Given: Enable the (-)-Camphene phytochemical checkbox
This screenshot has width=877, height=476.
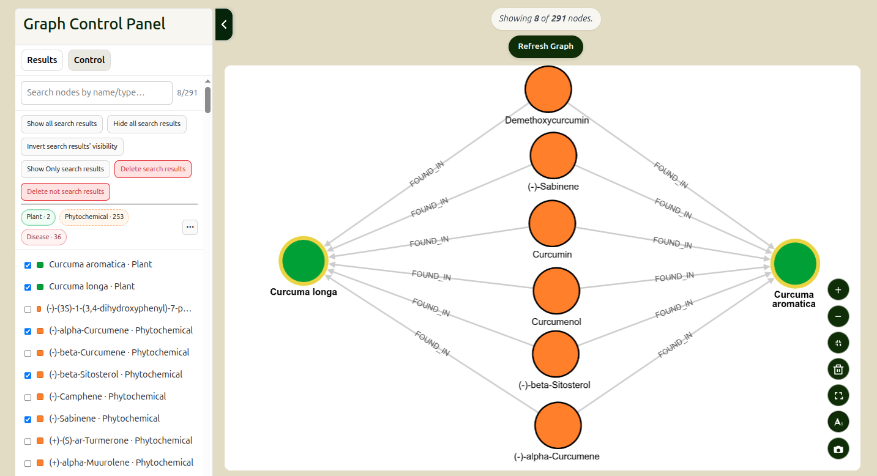Looking at the screenshot, I should (x=28, y=397).
